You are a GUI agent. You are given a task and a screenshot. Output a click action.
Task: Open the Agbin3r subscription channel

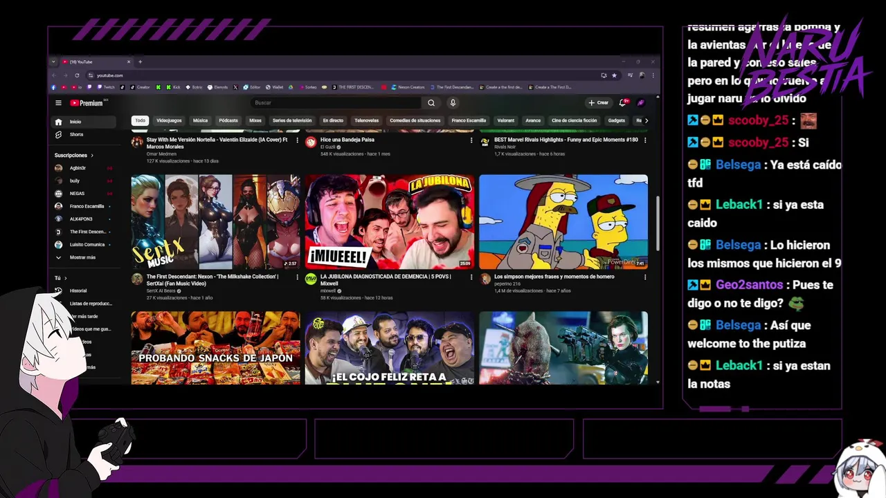83,168
